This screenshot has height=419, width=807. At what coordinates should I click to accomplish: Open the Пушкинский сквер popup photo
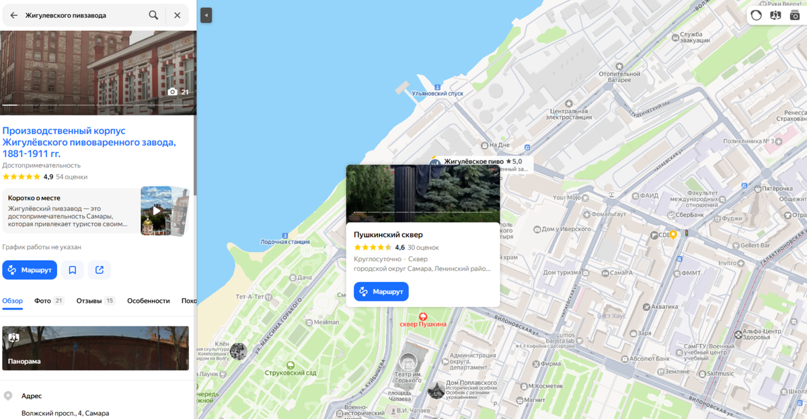coord(423,193)
